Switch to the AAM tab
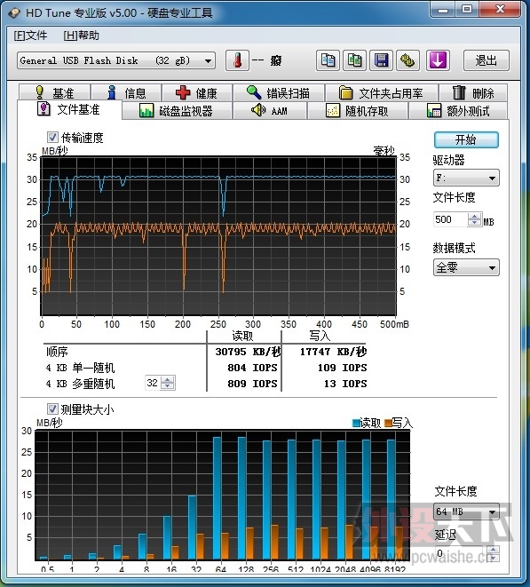This screenshot has height=587, width=530. pos(270,111)
